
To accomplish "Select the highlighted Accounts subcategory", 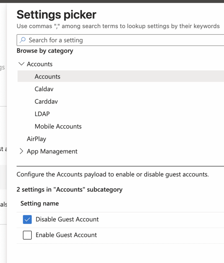I will 48,77.
